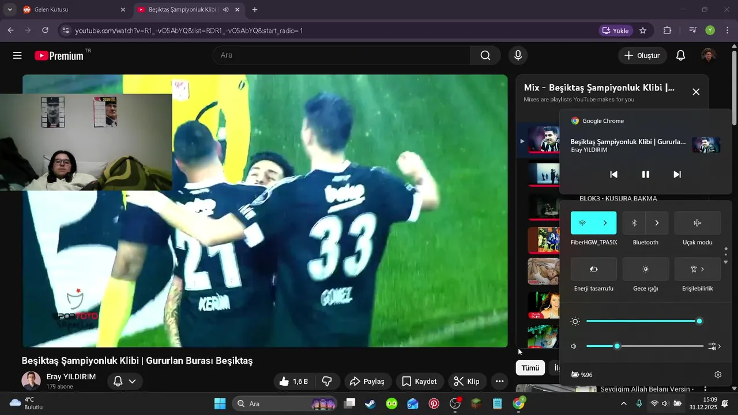This screenshot has height=415, width=738.
Task: Click the Yükle install button
Action: point(616,31)
